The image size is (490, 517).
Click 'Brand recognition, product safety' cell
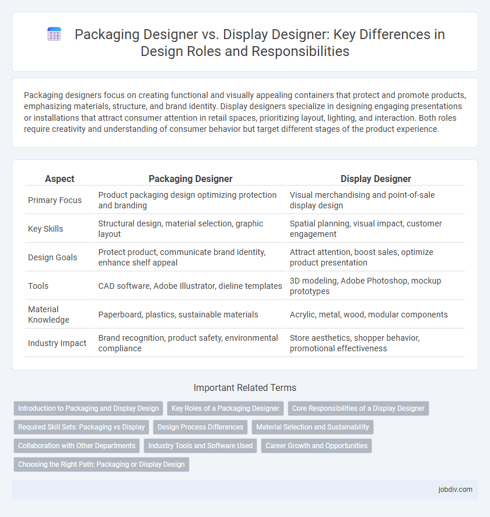coord(191,343)
